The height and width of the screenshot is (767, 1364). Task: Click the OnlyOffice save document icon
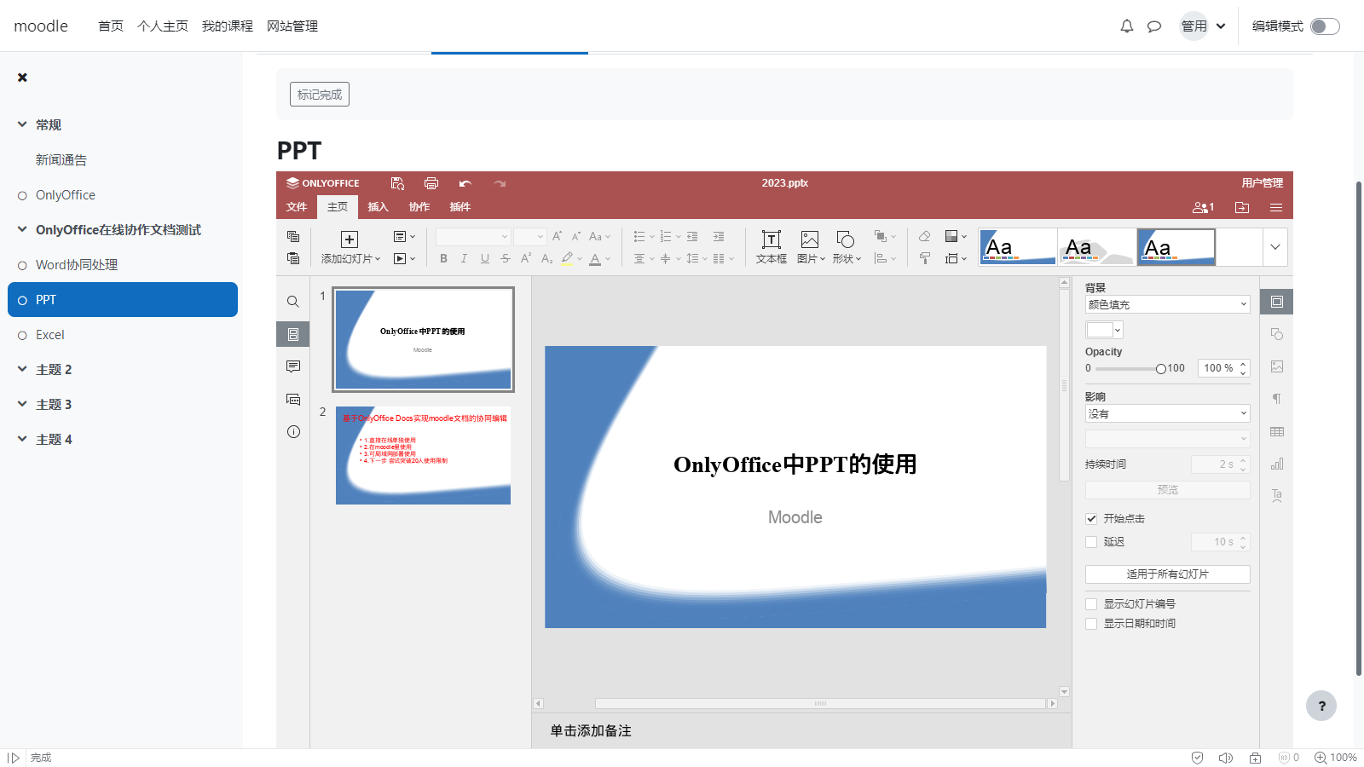(x=397, y=183)
